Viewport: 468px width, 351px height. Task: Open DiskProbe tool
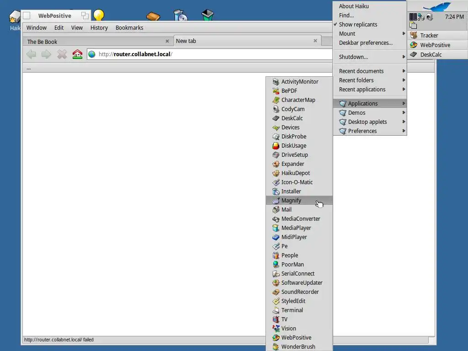[x=299, y=136]
